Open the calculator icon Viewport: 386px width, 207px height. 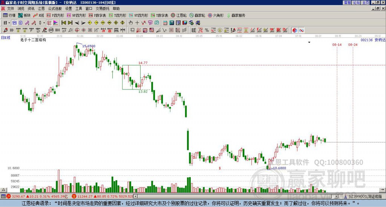[172, 23]
